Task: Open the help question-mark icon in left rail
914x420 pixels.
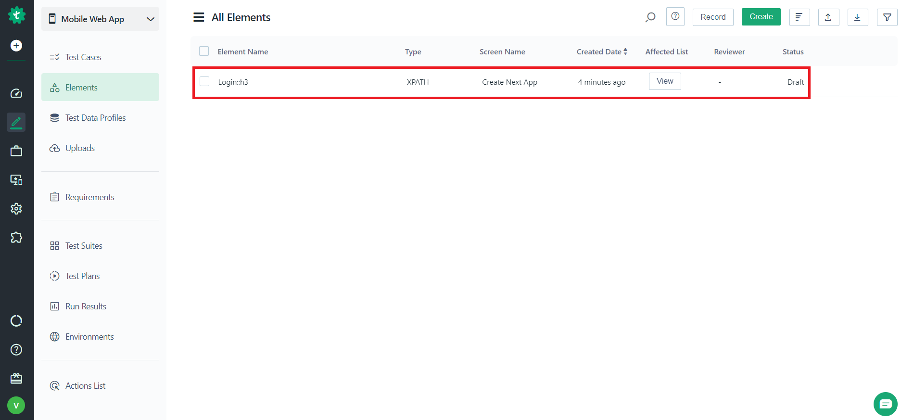Action: click(16, 350)
